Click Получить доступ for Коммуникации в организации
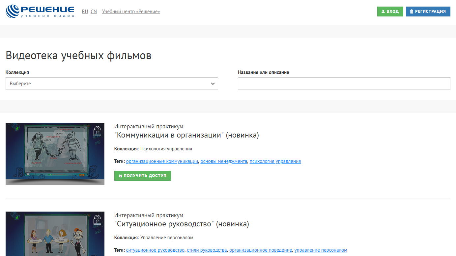Image resolution: width=456 pixels, height=256 pixels. point(142,176)
